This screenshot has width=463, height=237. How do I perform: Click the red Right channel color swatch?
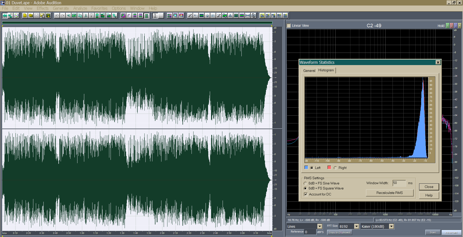coord(329,167)
